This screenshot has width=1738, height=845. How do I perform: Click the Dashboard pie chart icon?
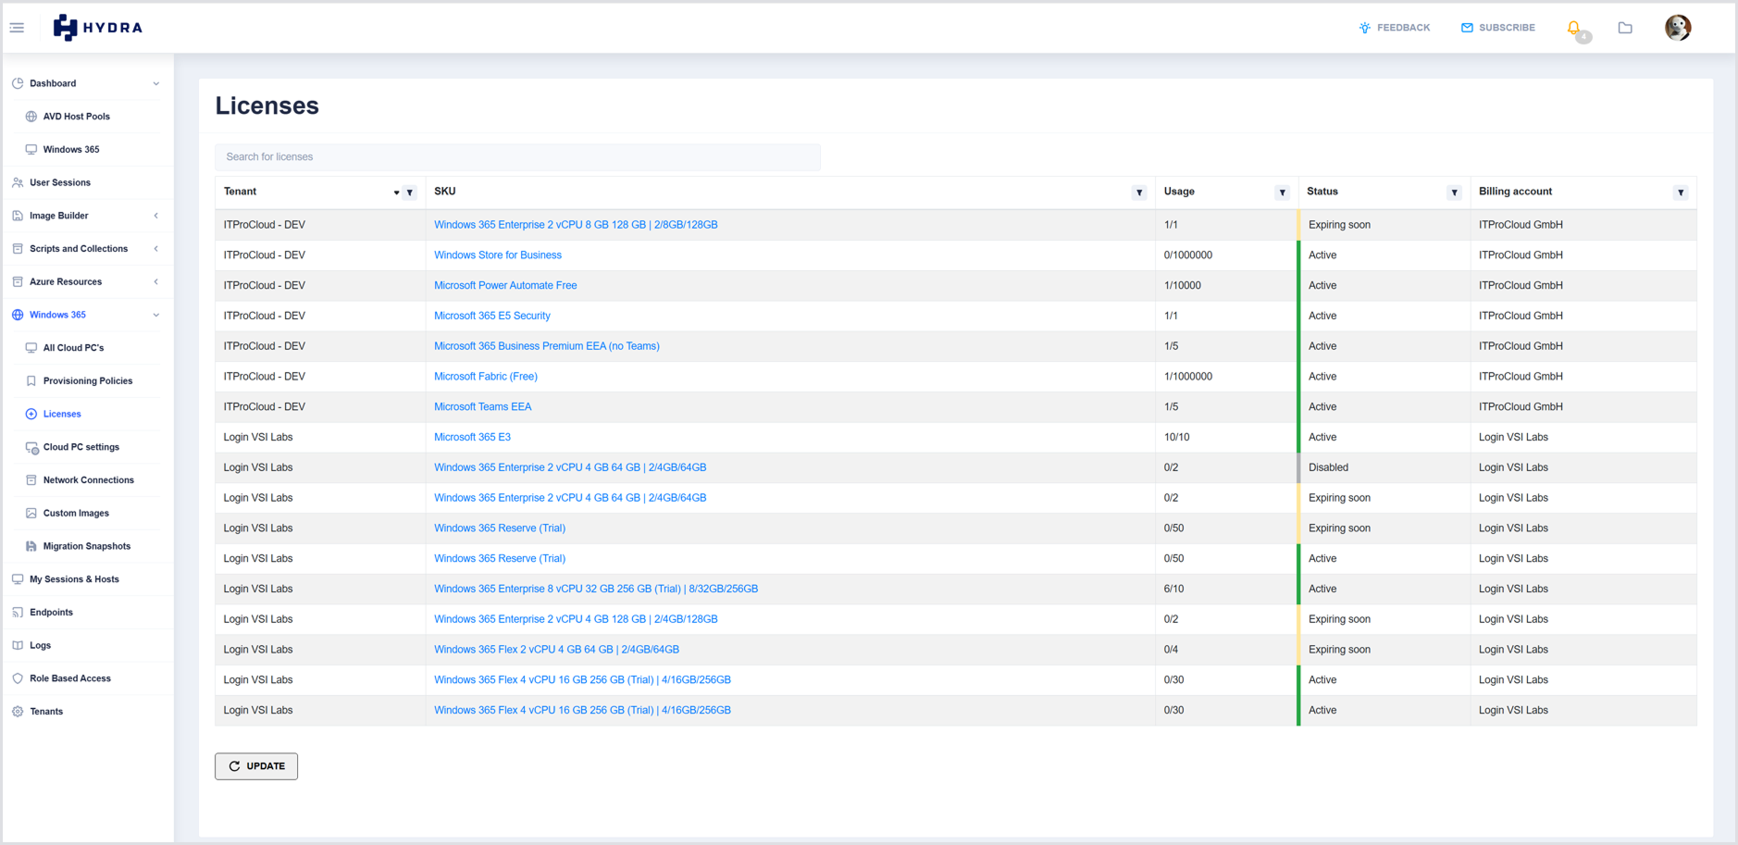click(x=18, y=83)
